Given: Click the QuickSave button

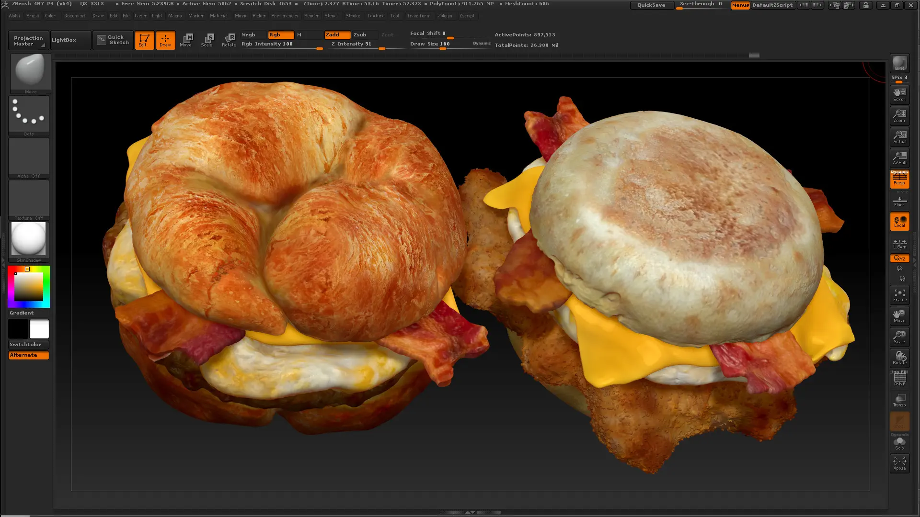Looking at the screenshot, I should [651, 5].
